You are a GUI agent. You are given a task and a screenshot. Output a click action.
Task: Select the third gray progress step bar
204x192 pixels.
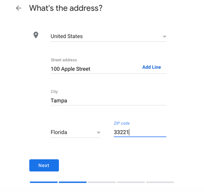[x=102, y=182]
